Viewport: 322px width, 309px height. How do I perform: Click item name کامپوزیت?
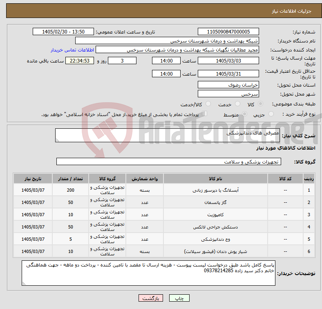click(x=215, y=215)
